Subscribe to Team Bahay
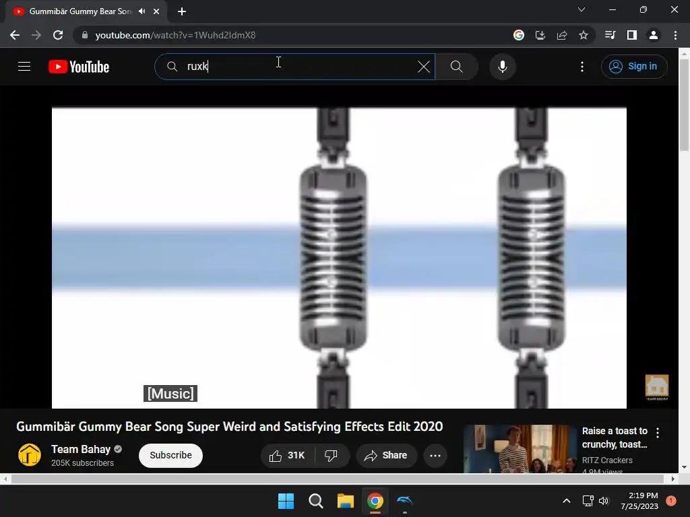The image size is (690, 517). (170, 455)
